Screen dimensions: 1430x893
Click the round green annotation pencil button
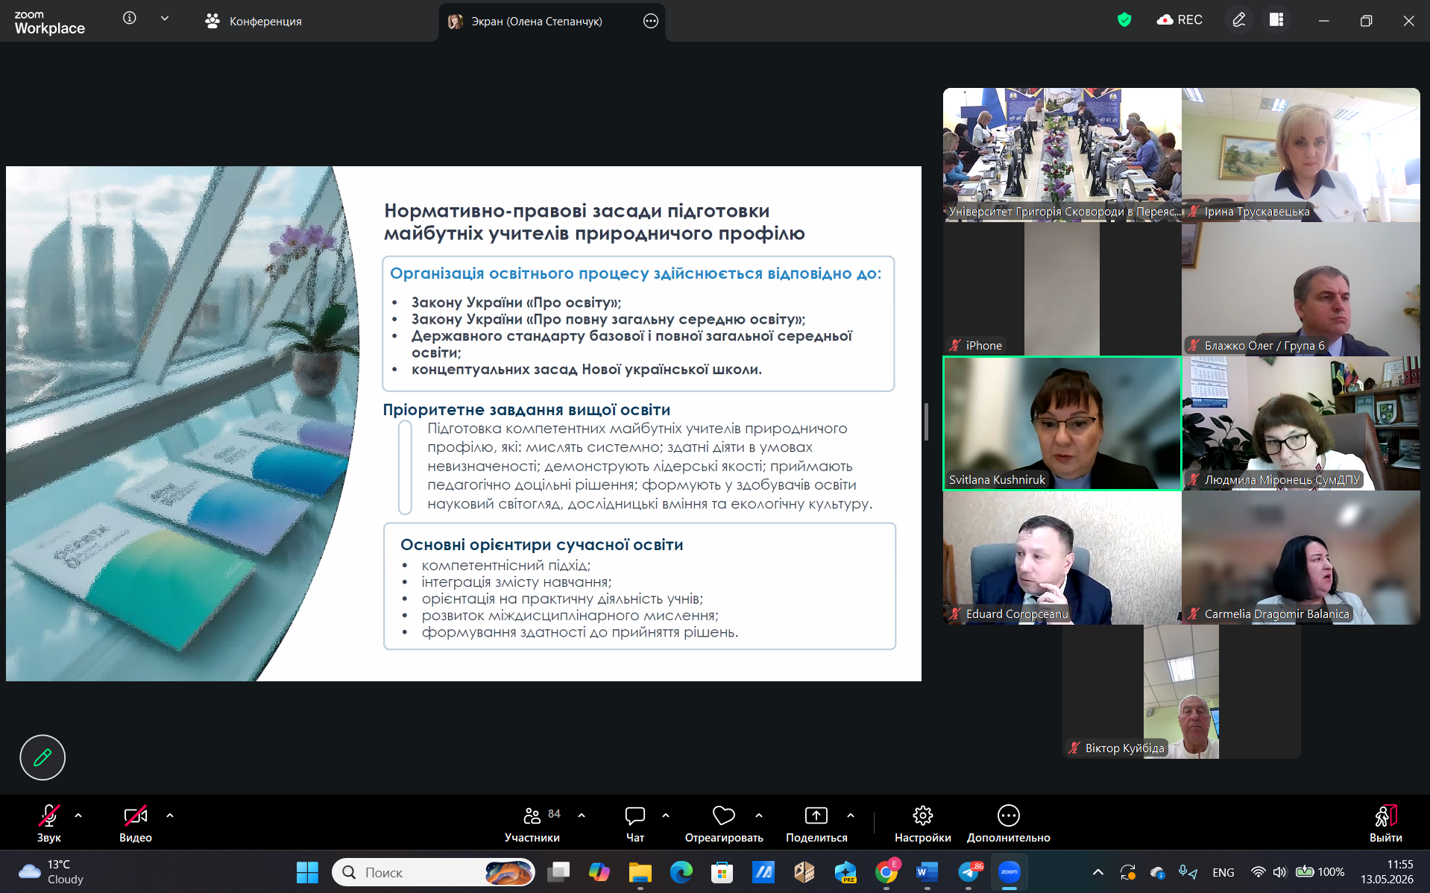point(42,757)
